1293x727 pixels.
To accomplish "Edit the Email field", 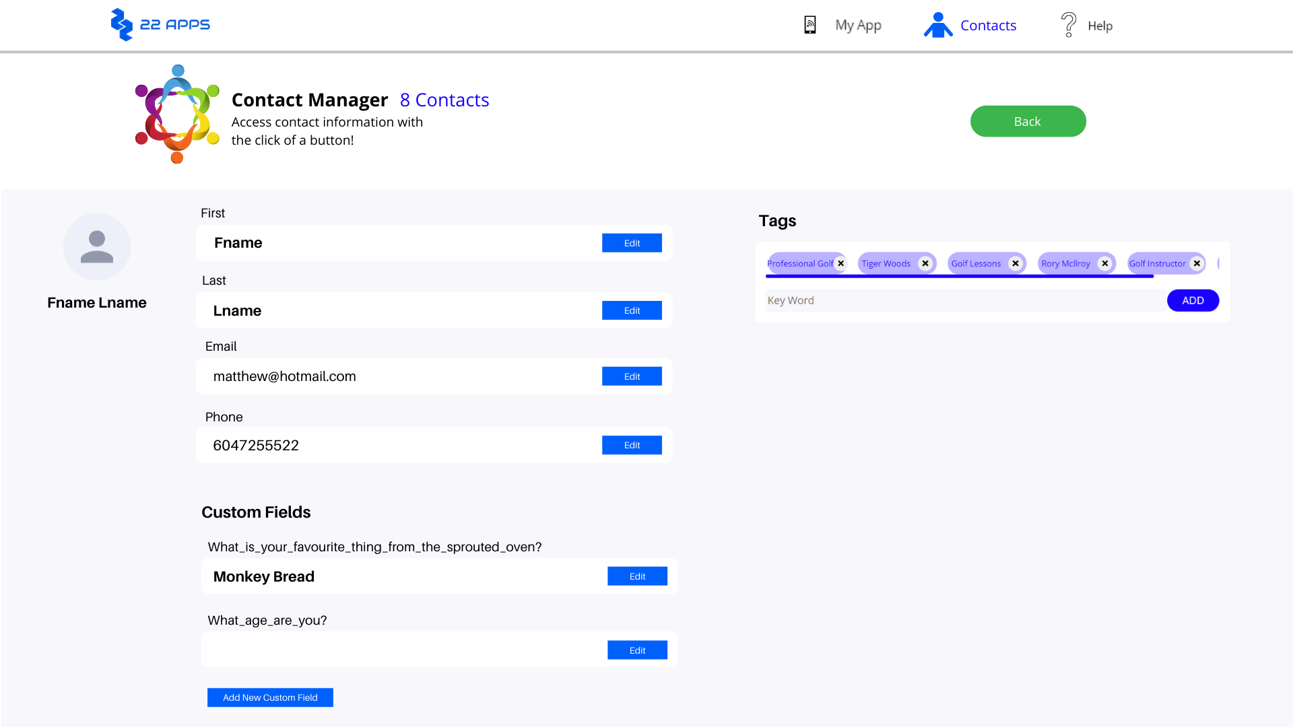I will (x=632, y=376).
